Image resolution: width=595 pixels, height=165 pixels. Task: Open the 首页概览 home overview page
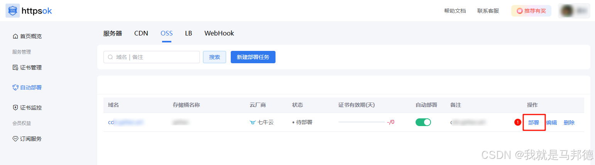pyautogui.click(x=27, y=36)
